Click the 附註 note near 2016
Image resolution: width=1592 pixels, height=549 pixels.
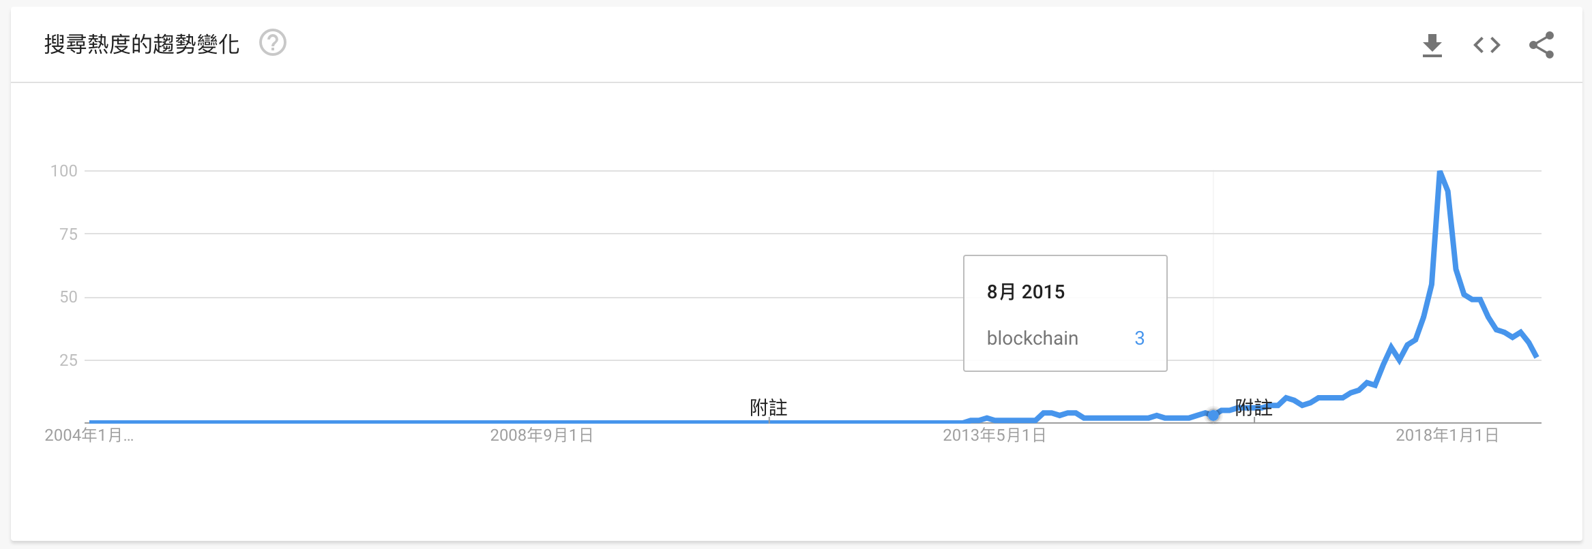point(1254,407)
